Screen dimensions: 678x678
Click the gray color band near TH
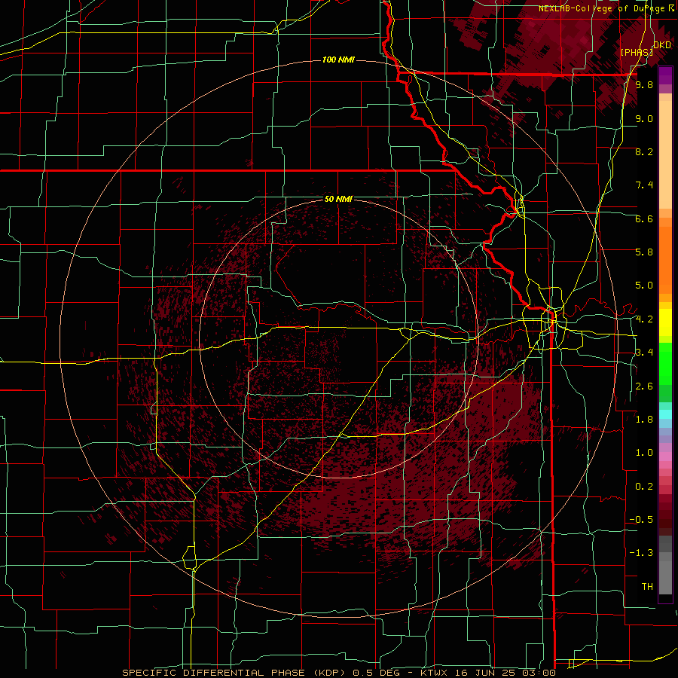pos(665,579)
